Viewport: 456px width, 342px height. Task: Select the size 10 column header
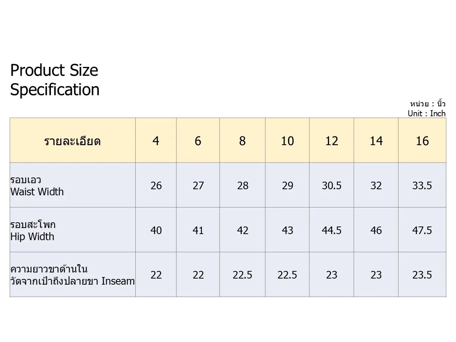coord(287,141)
